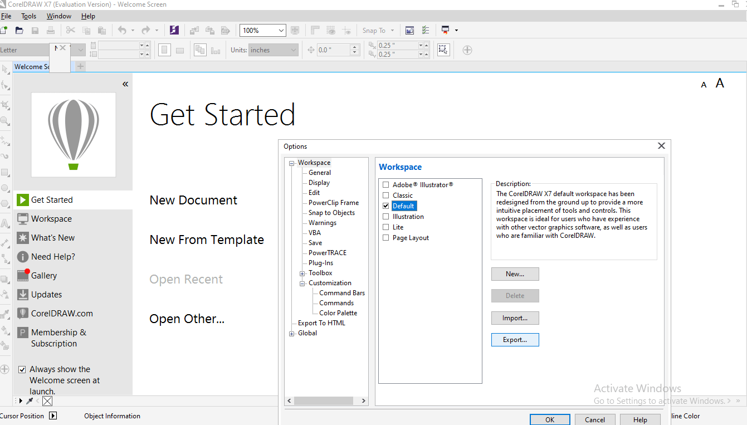Viewport: 747px width, 425px height.
Task: Check the Classic workspace checkbox
Action: tap(385, 196)
